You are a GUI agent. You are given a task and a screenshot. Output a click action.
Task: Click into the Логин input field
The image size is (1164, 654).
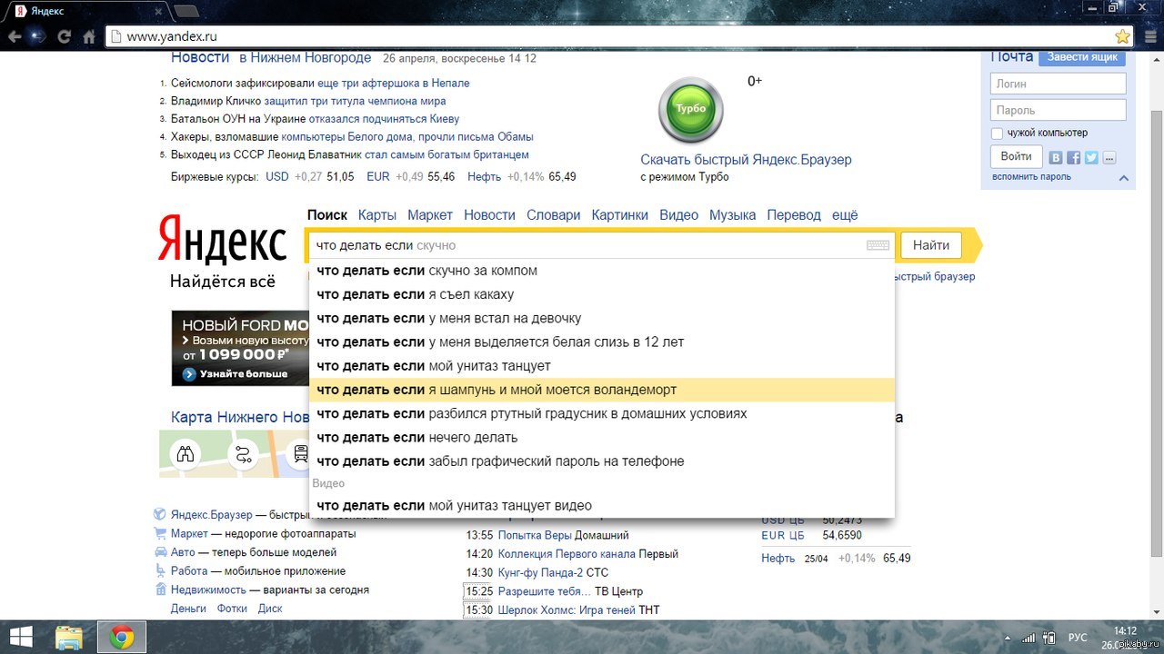(1058, 84)
